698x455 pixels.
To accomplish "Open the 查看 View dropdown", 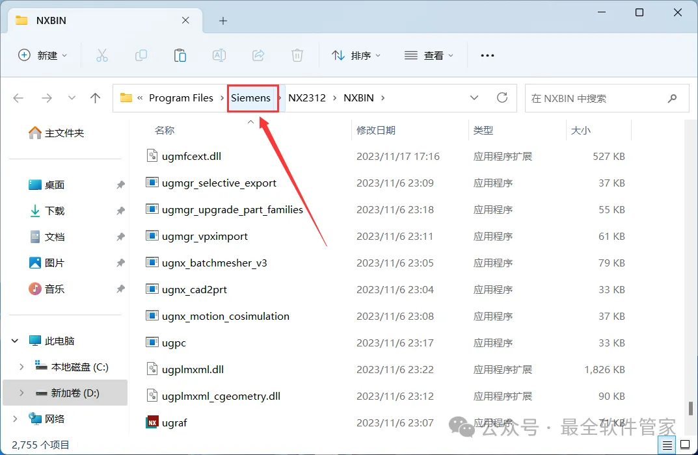I will 429,55.
